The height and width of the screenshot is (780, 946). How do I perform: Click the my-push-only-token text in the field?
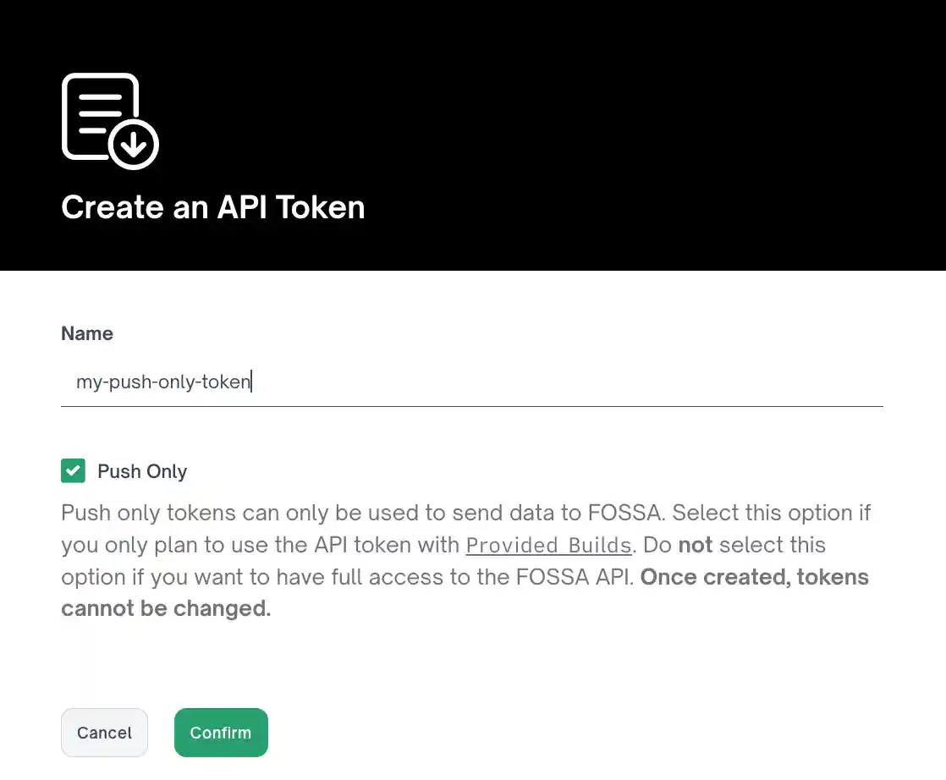(x=163, y=382)
